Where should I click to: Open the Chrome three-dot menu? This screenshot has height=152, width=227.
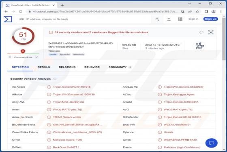coord(221,11)
